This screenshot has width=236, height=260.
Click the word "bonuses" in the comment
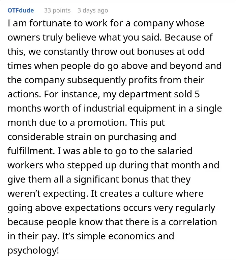point(155,52)
